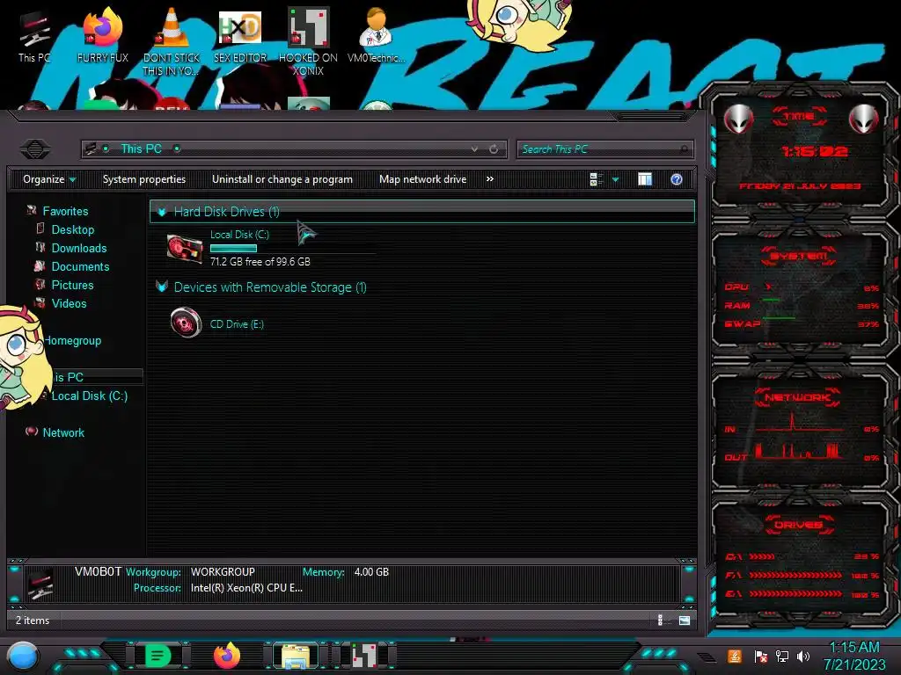This screenshot has width=901, height=675.
Task: Click the Action Center flag tray icon
Action: coord(760,657)
